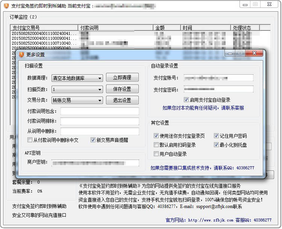Click 时间 column header
Viewport: 282px width, 229px height.
(x=206, y=28)
